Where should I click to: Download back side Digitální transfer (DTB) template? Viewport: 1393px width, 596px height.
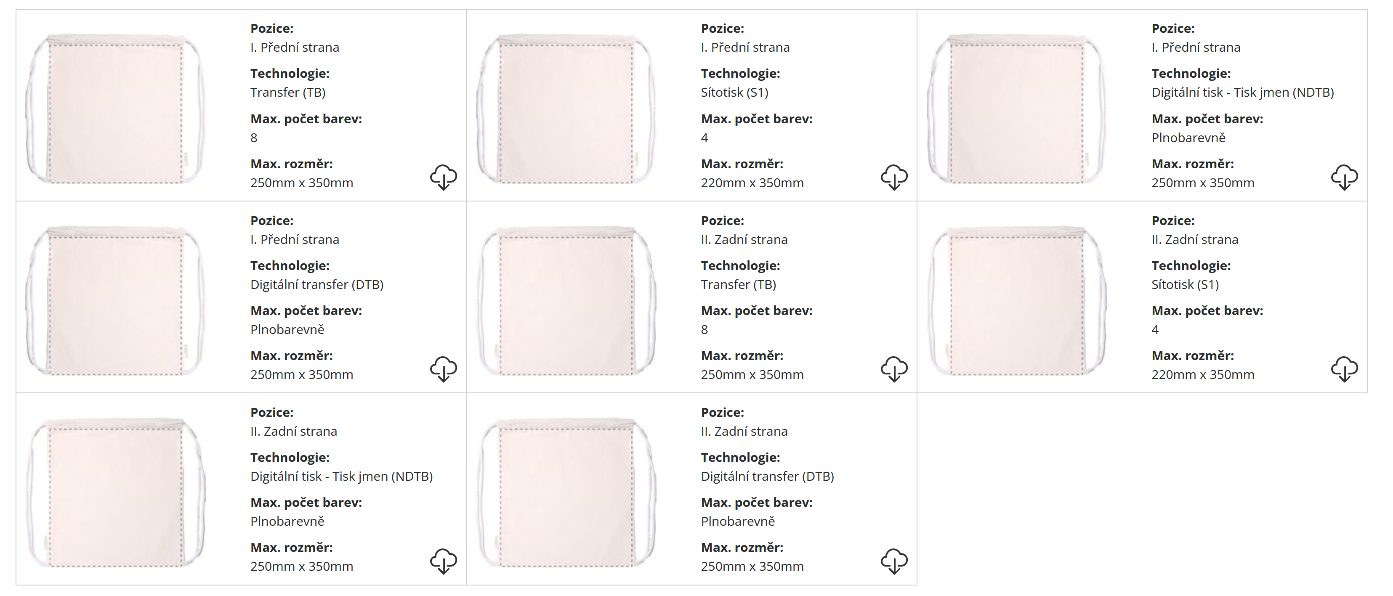[894, 561]
